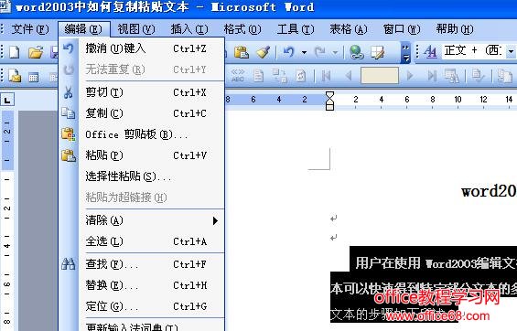
Task: Open the 帮助(H) menu
Action: tap(455, 29)
